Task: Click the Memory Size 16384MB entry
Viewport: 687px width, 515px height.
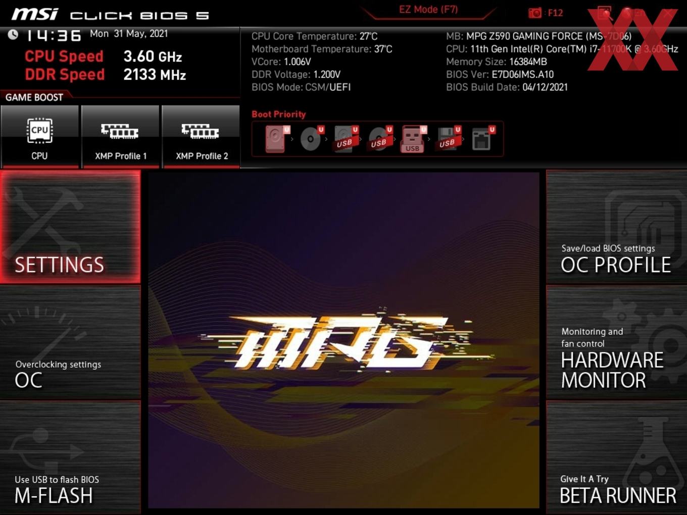Action: coord(497,62)
